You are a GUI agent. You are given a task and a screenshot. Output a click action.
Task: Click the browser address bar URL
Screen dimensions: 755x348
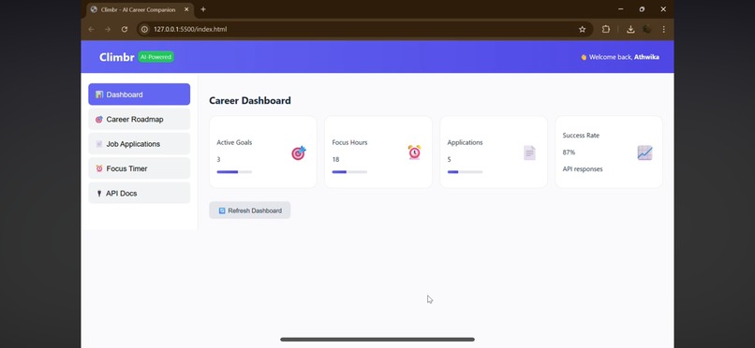(x=190, y=29)
